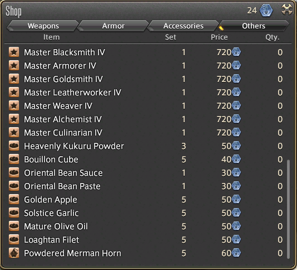Click the star icon beside Master Leatherworker IV
This screenshot has width=297, height=270.
[x=14, y=93]
